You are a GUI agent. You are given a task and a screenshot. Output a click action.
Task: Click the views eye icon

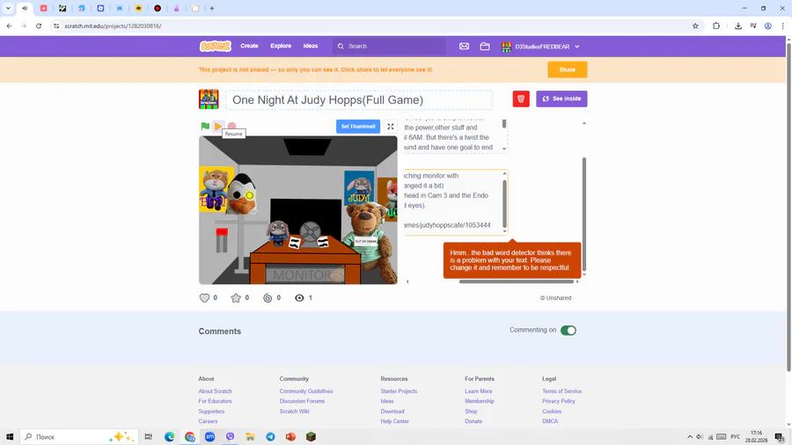click(299, 298)
